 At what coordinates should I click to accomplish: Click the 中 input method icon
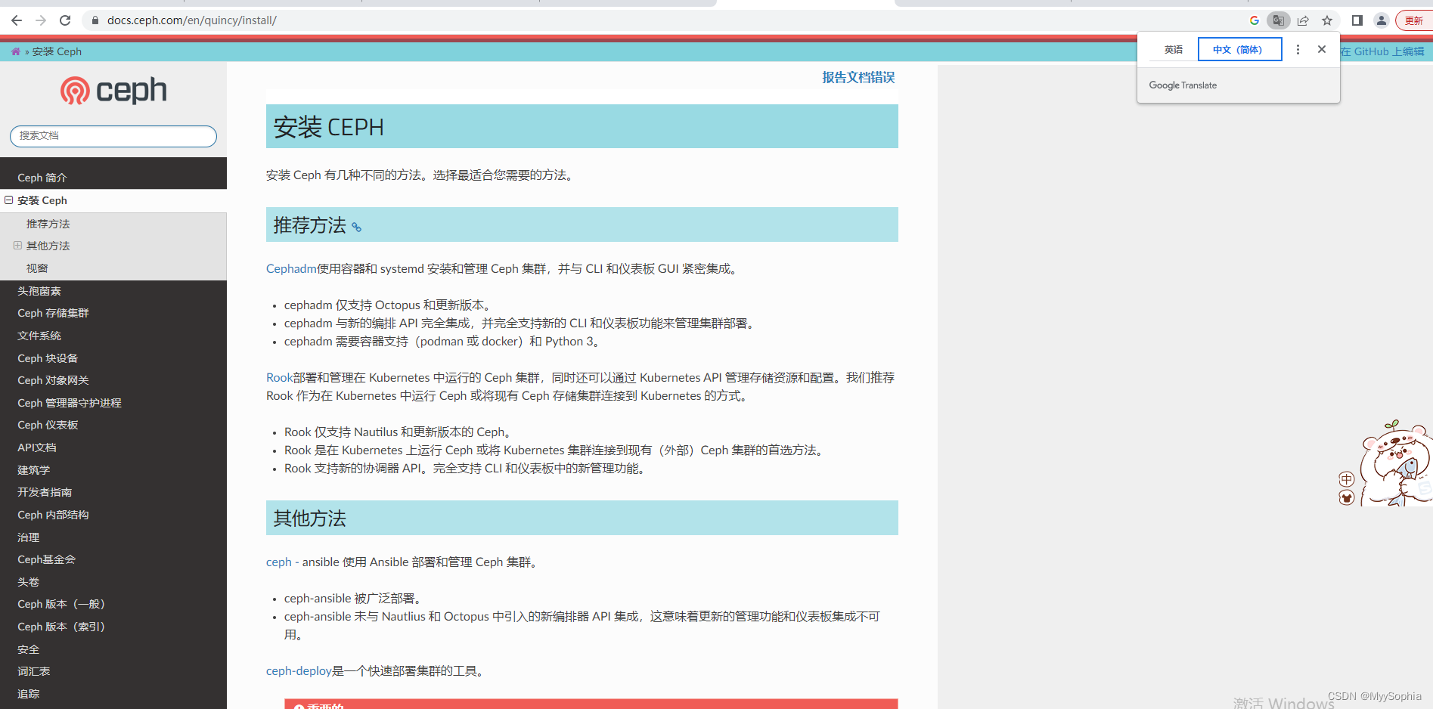(1347, 479)
